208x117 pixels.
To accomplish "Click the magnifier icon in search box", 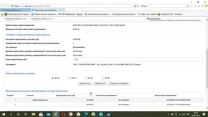I will (188, 6).
